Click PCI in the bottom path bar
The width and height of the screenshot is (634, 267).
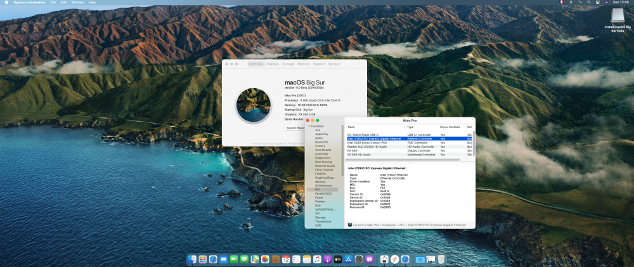coord(403,225)
